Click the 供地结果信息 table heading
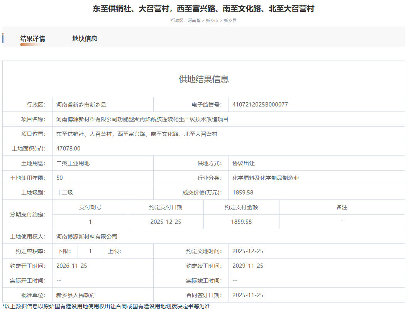The image size is (408, 311). coord(203,79)
